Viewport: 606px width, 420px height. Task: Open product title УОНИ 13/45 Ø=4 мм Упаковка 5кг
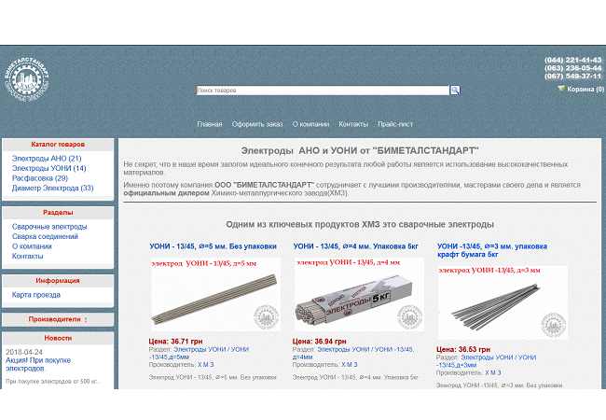355,246
